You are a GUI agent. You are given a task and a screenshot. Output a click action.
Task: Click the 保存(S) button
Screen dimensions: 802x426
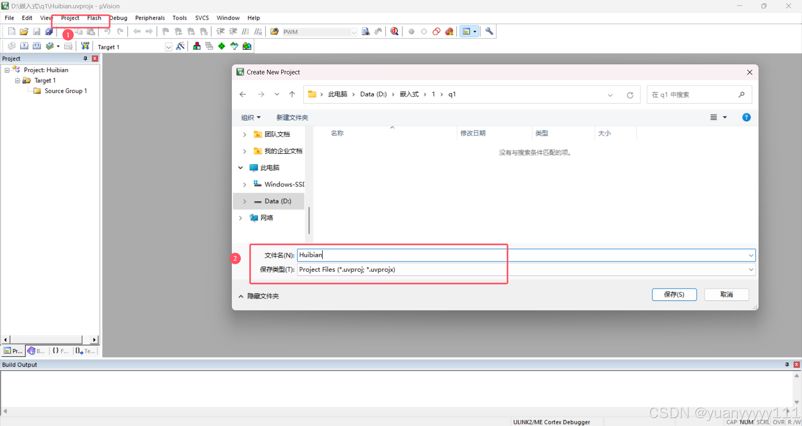674,294
